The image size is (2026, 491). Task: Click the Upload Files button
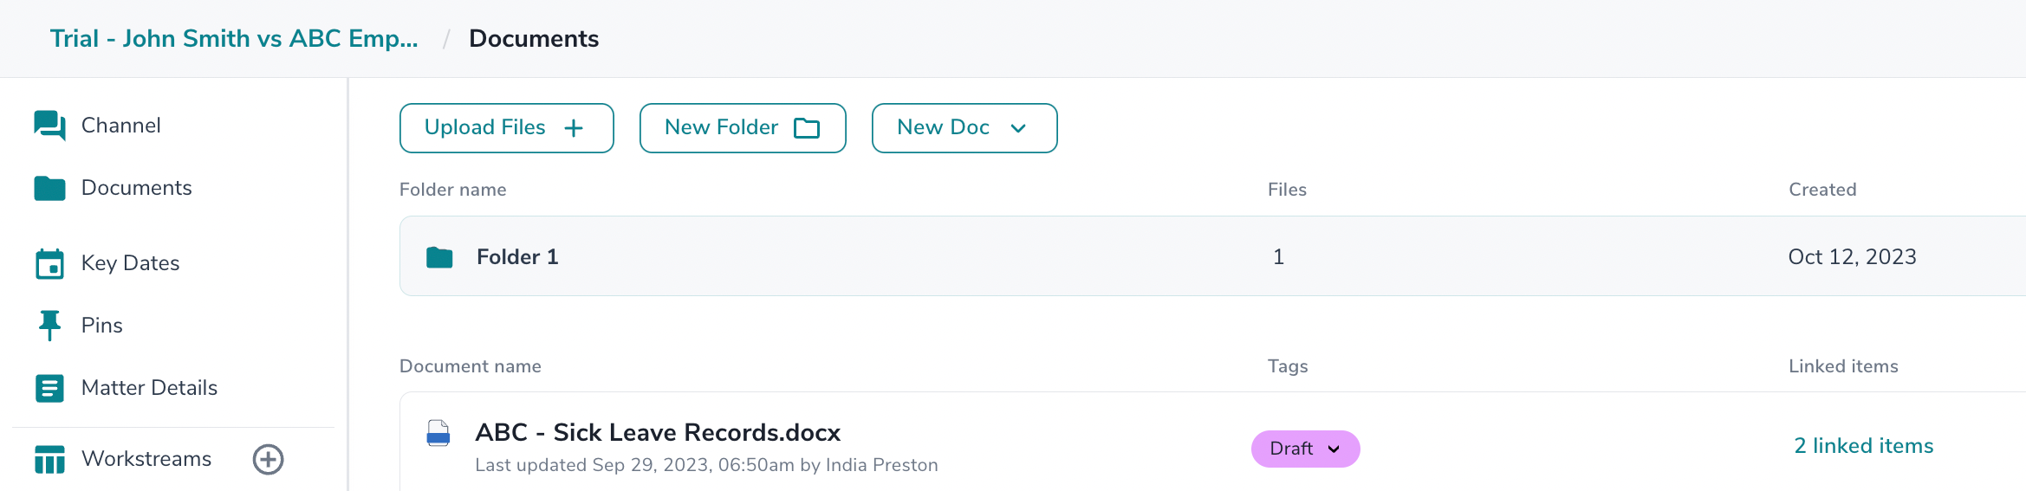[x=506, y=128]
